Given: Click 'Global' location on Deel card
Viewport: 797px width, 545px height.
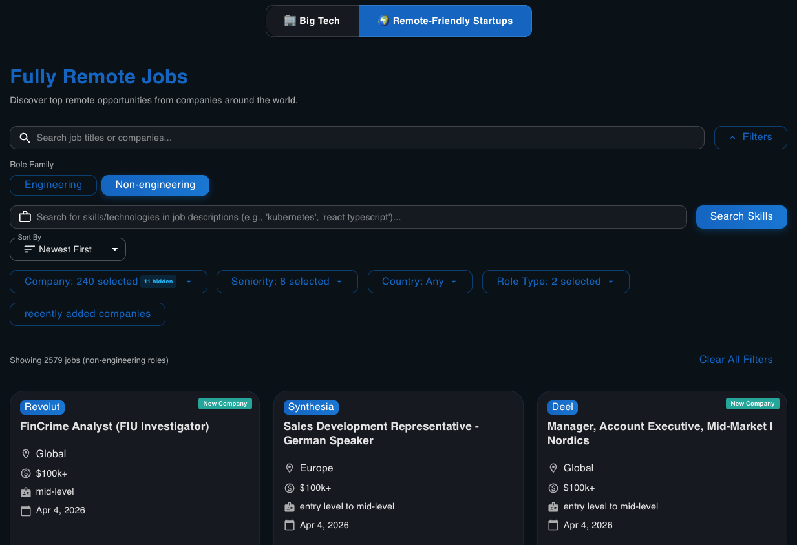Looking at the screenshot, I should point(579,468).
